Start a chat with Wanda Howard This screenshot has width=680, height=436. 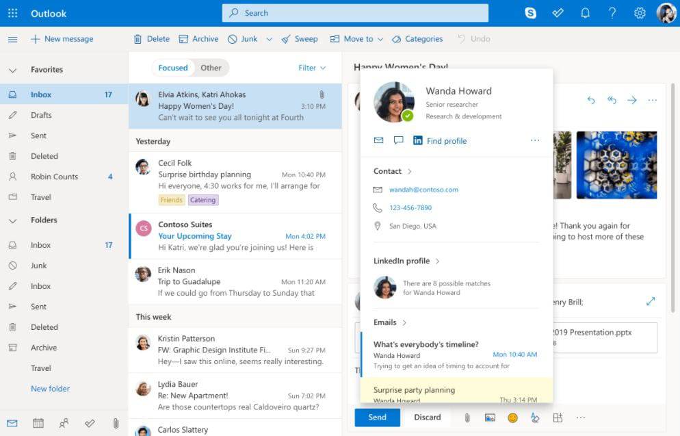click(x=398, y=140)
